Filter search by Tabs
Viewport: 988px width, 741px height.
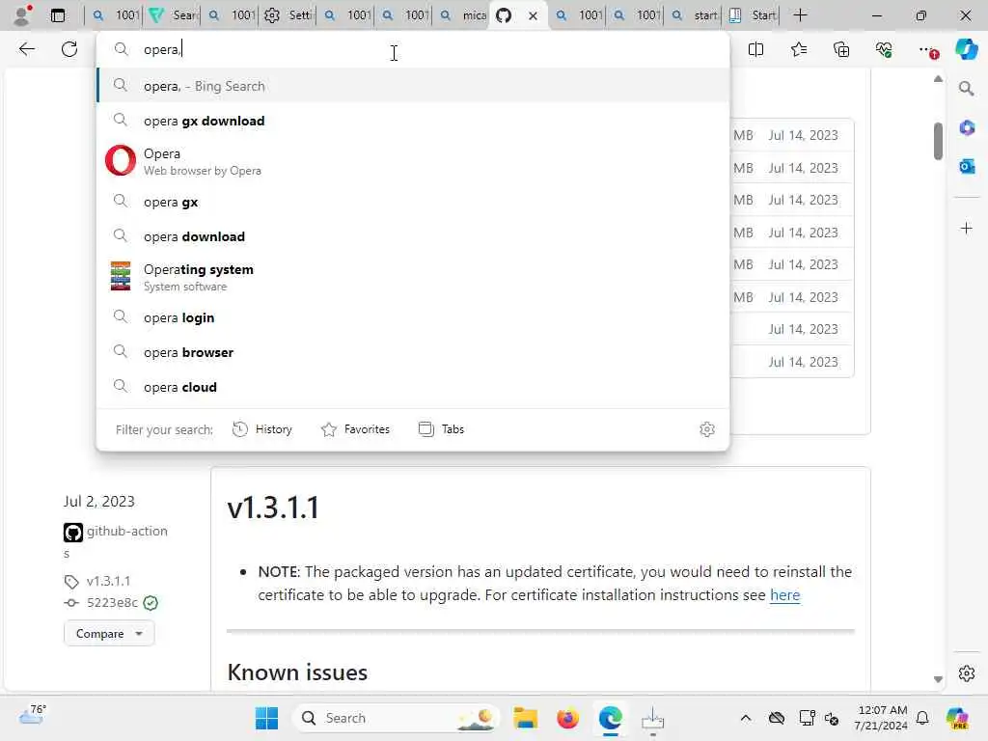tap(441, 429)
